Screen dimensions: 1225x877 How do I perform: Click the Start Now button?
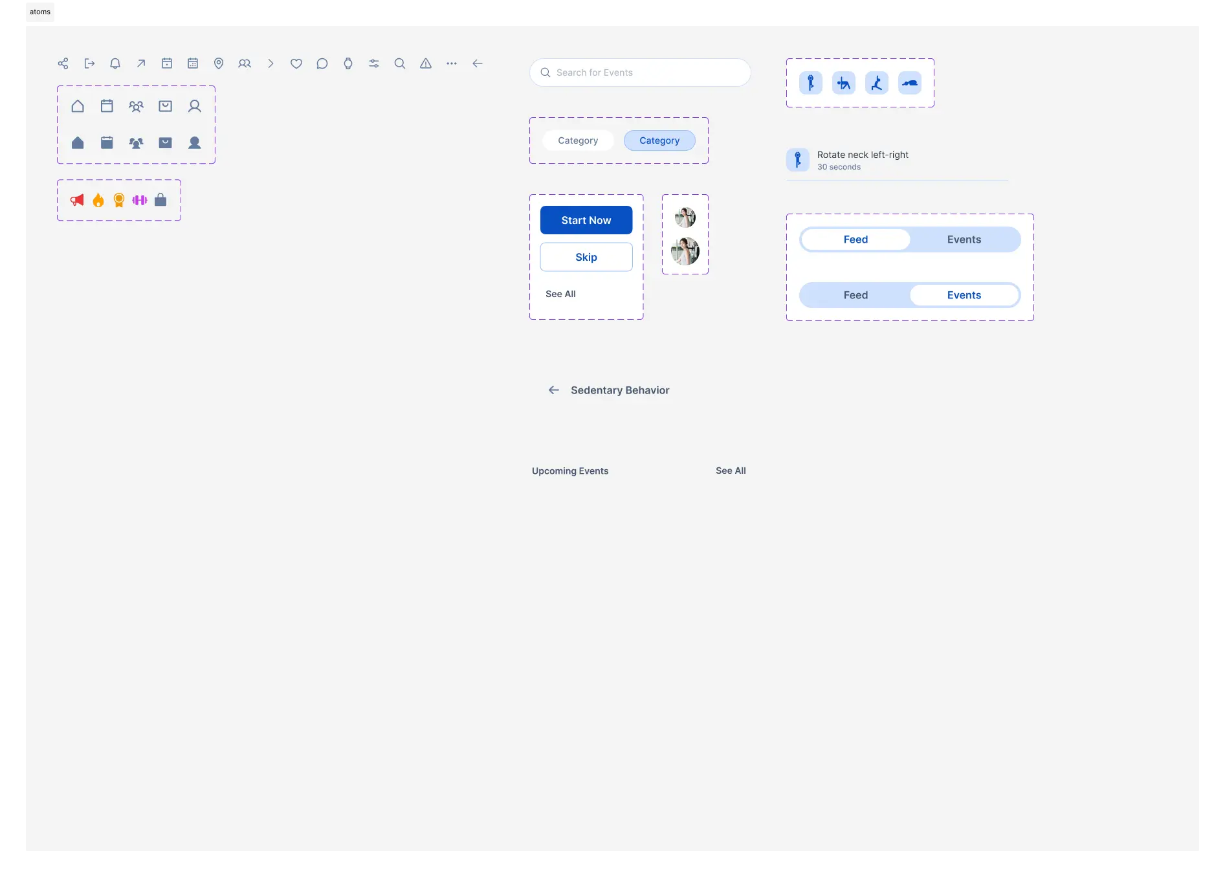tap(586, 220)
